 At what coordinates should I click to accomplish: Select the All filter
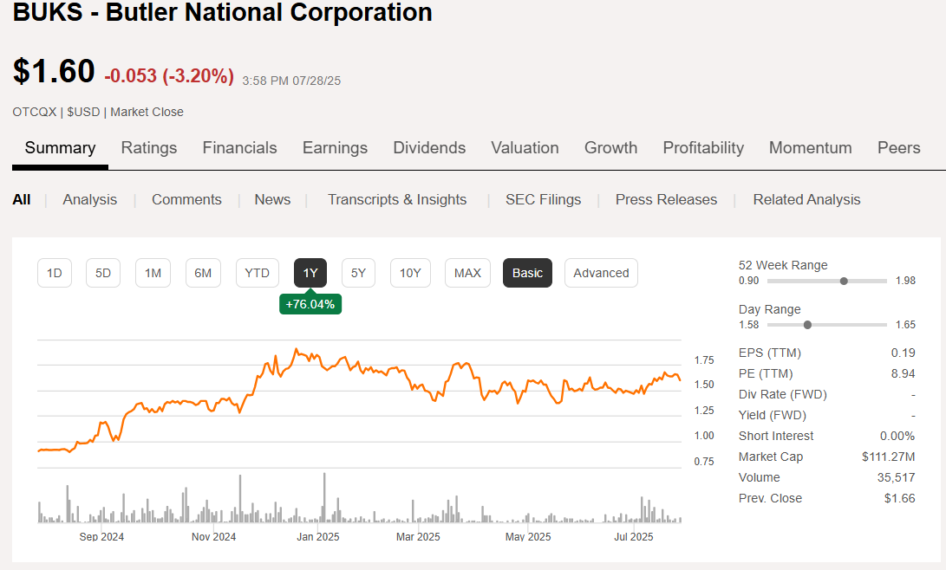pyautogui.click(x=21, y=199)
